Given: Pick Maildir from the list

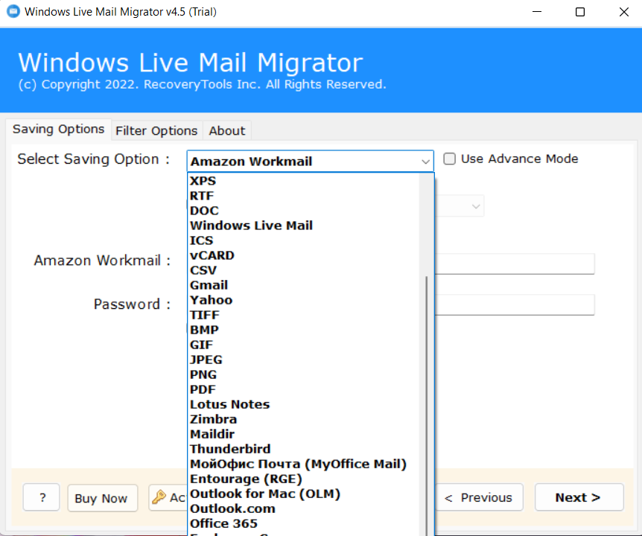Looking at the screenshot, I should [303, 434].
